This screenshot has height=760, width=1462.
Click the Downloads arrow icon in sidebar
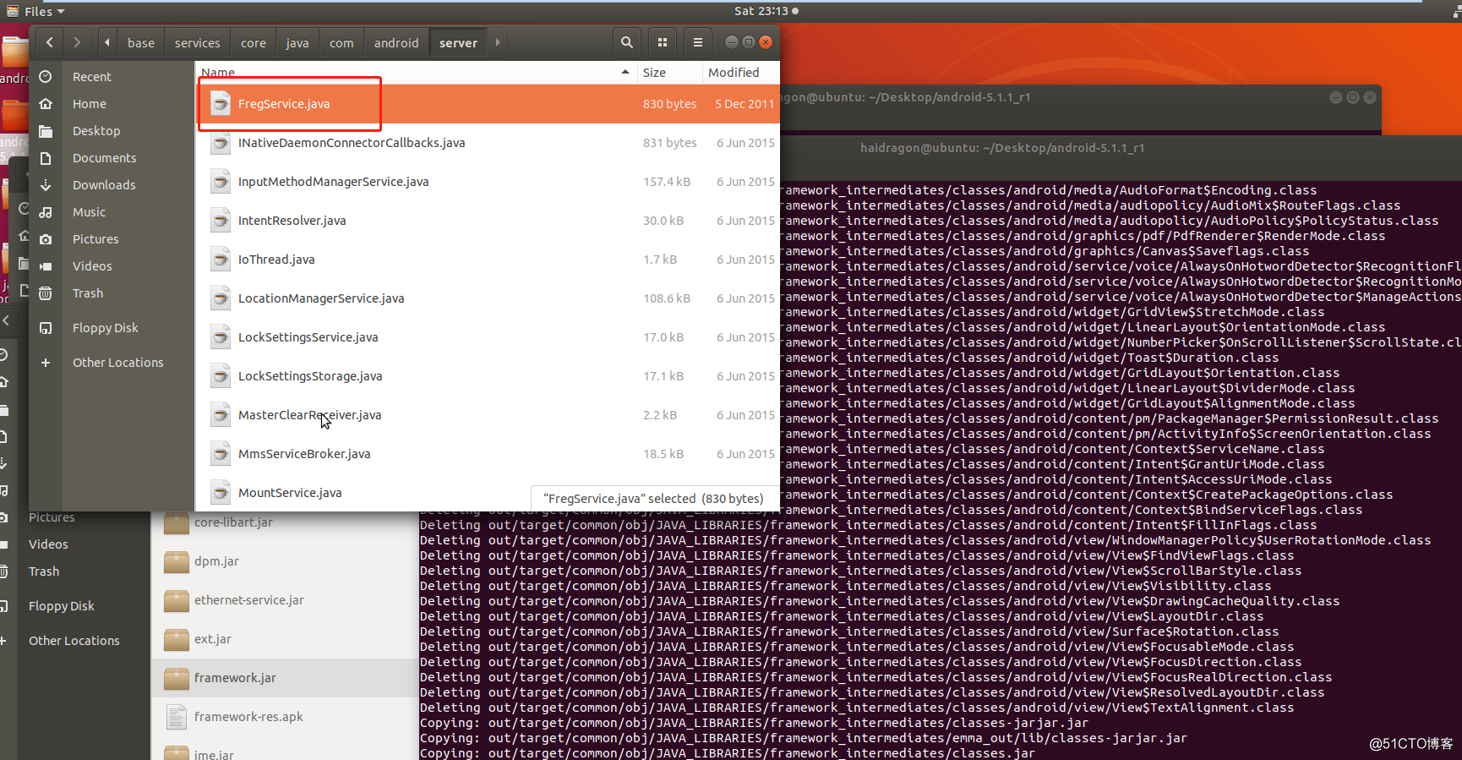(46, 185)
